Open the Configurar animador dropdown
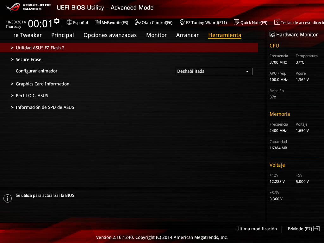The height and width of the screenshot is (243, 324). pyautogui.click(x=214, y=72)
